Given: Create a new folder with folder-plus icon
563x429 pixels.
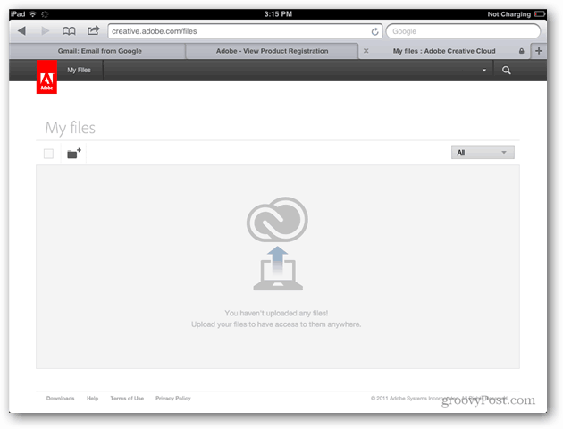Looking at the screenshot, I should click(x=74, y=154).
